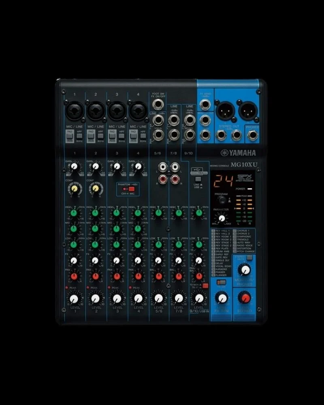Click the channel 4 MIC/LINE combo jack
Image resolution: width=324 pixels, height=405 pixels.
coord(138,111)
